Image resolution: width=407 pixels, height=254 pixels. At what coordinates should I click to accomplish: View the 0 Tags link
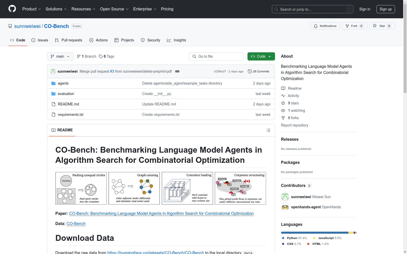pyautogui.click(x=107, y=56)
